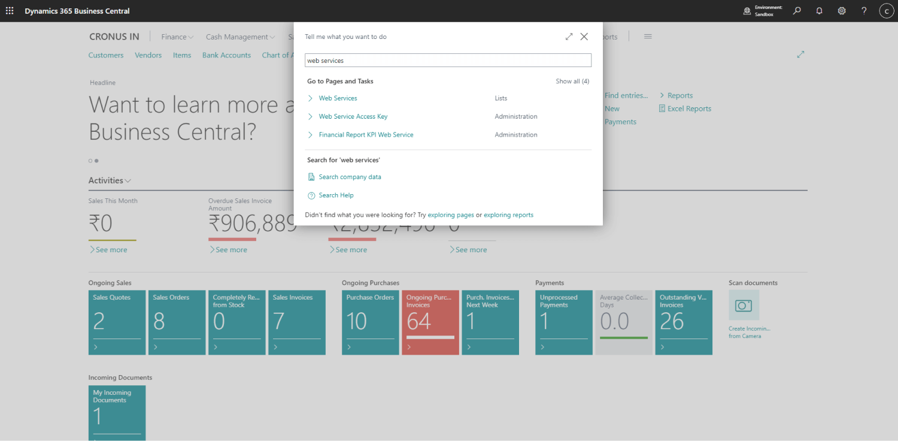Click See more under Overdue Sales Invoice Amount
The image size is (898, 441).
[227, 250]
